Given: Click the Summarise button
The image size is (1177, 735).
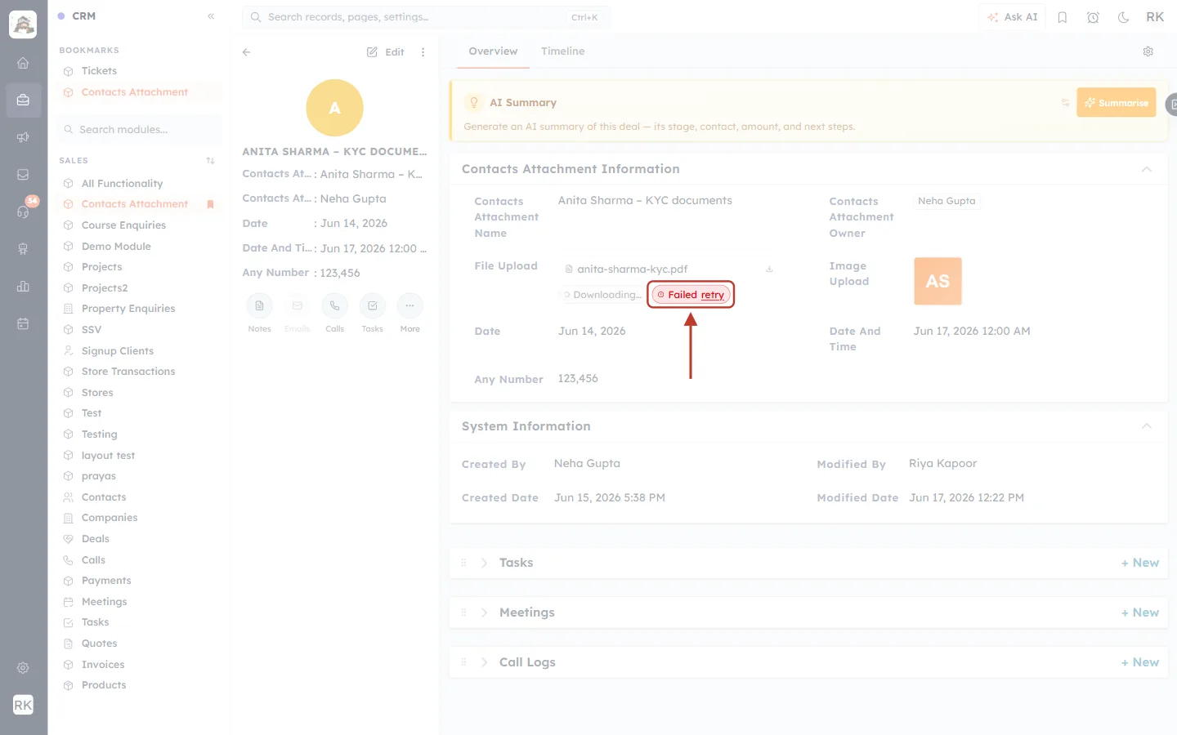Looking at the screenshot, I should (x=1116, y=103).
